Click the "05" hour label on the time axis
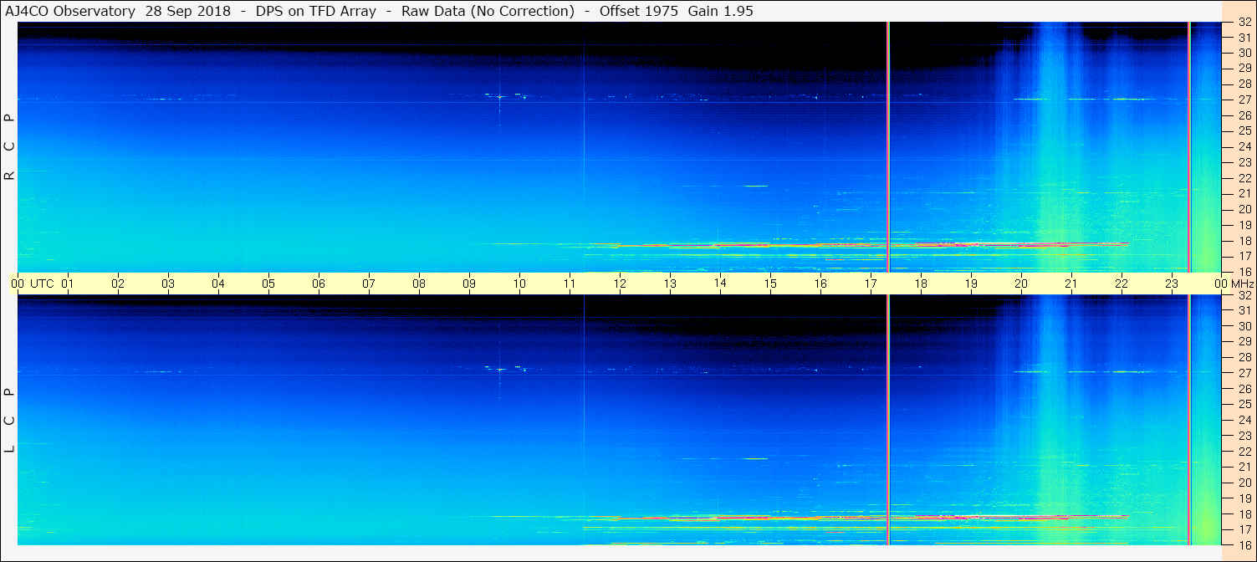The width and height of the screenshot is (1257, 562). (x=268, y=284)
